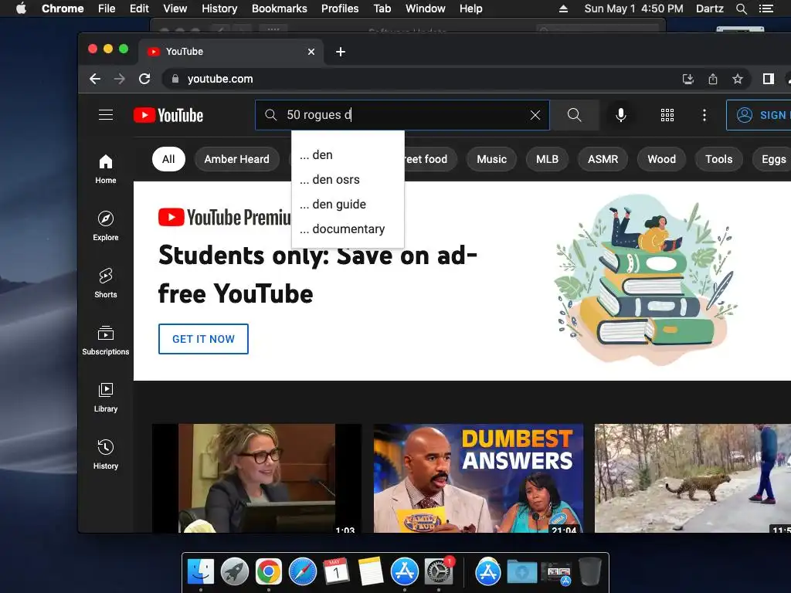The width and height of the screenshot is (791, 593).
Task: Open a new Chrome tab
Action: (341, 52)
